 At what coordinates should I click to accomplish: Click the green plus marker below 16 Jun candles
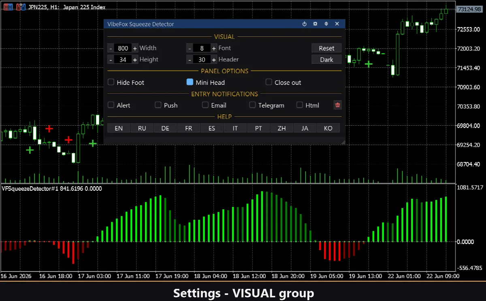[30, 150]
